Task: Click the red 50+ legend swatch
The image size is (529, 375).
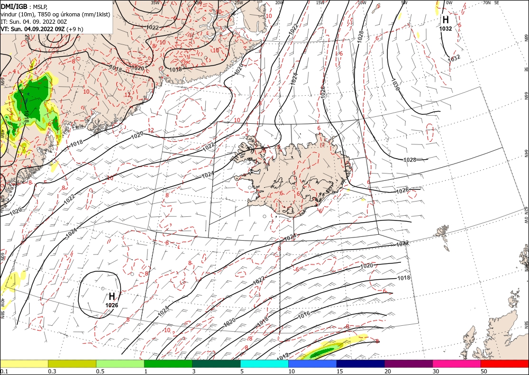Action: [x=505, y=363]
